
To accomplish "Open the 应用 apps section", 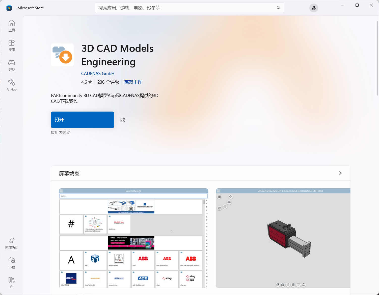I will pyautogui.click(x=12, y=46).
